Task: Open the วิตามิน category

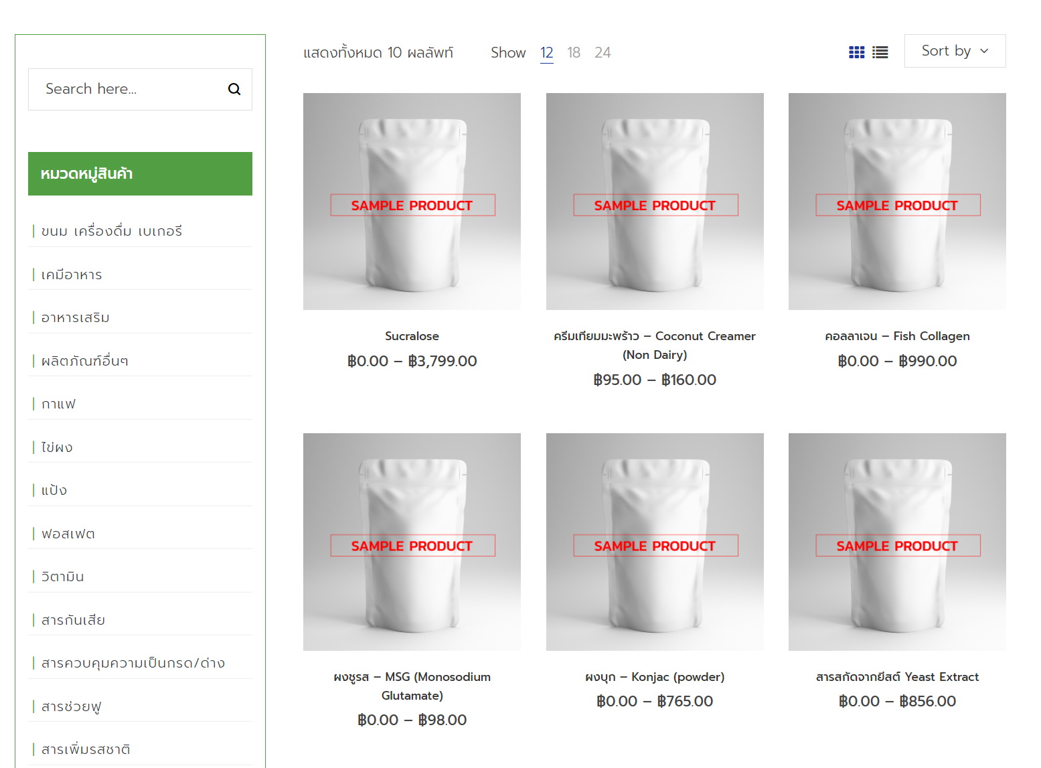Action: [62, 577]
